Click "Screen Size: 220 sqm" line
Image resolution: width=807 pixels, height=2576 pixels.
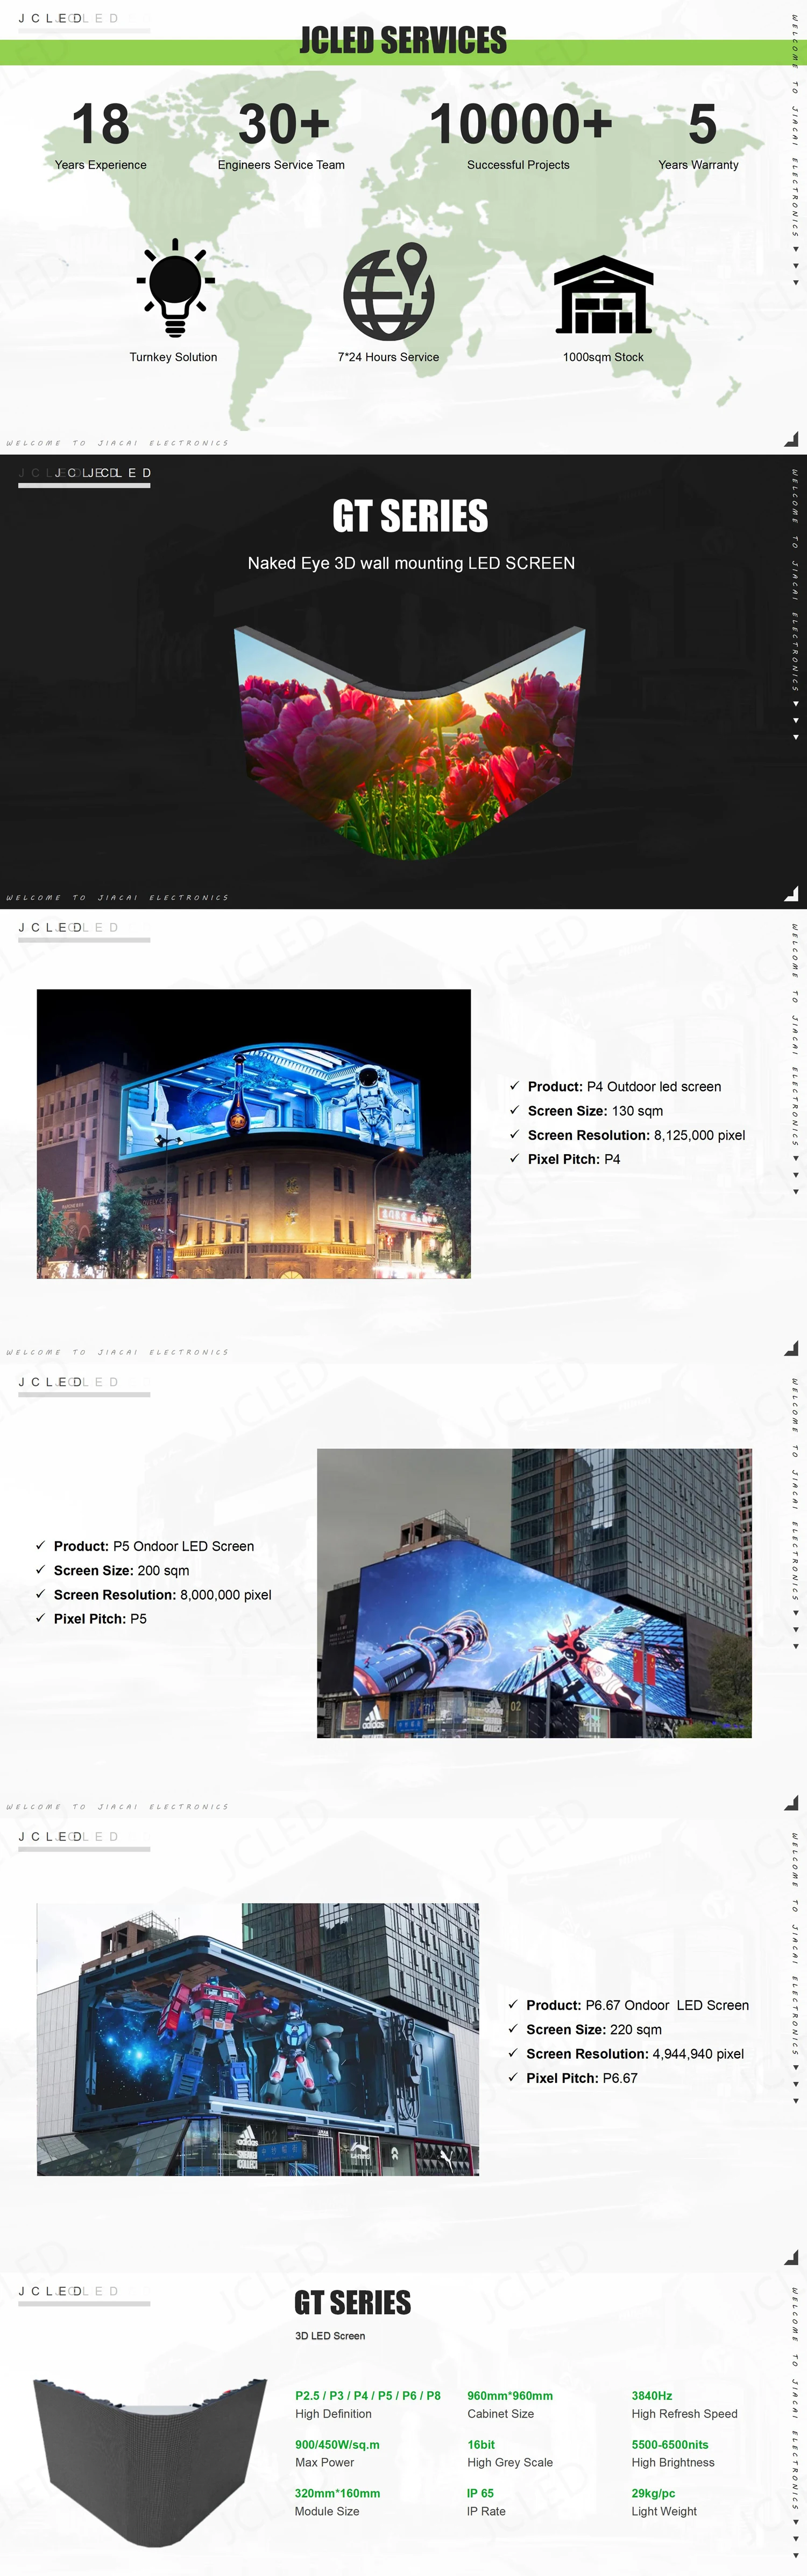[x=594, y=2029]
